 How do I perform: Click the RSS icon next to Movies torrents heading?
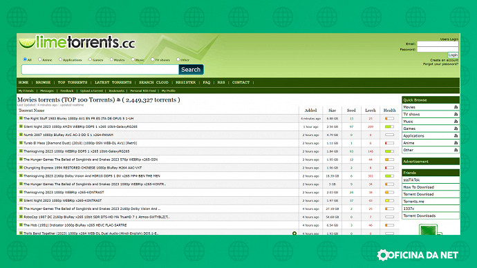(118, 100)
